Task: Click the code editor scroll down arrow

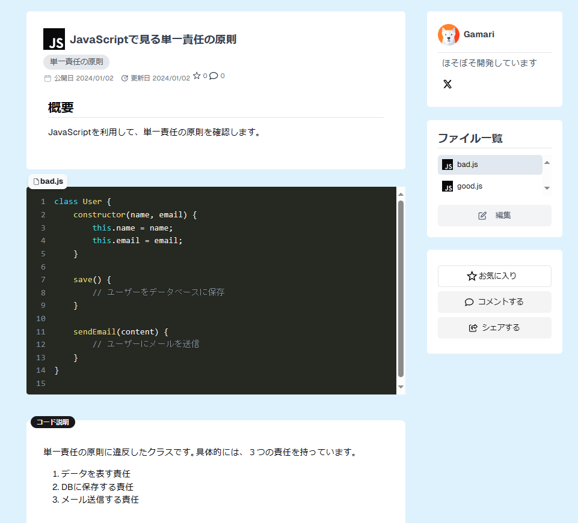Action: click(x=401, y=387)
